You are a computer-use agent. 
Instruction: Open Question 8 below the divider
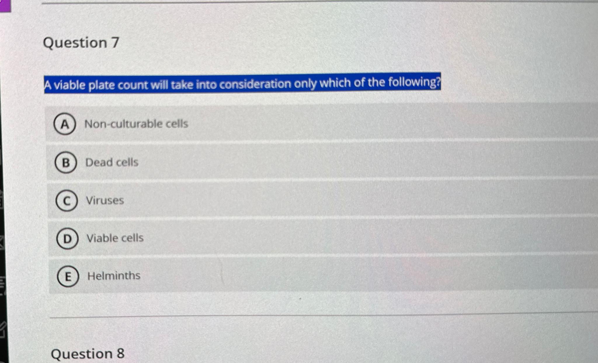[88, 354]
